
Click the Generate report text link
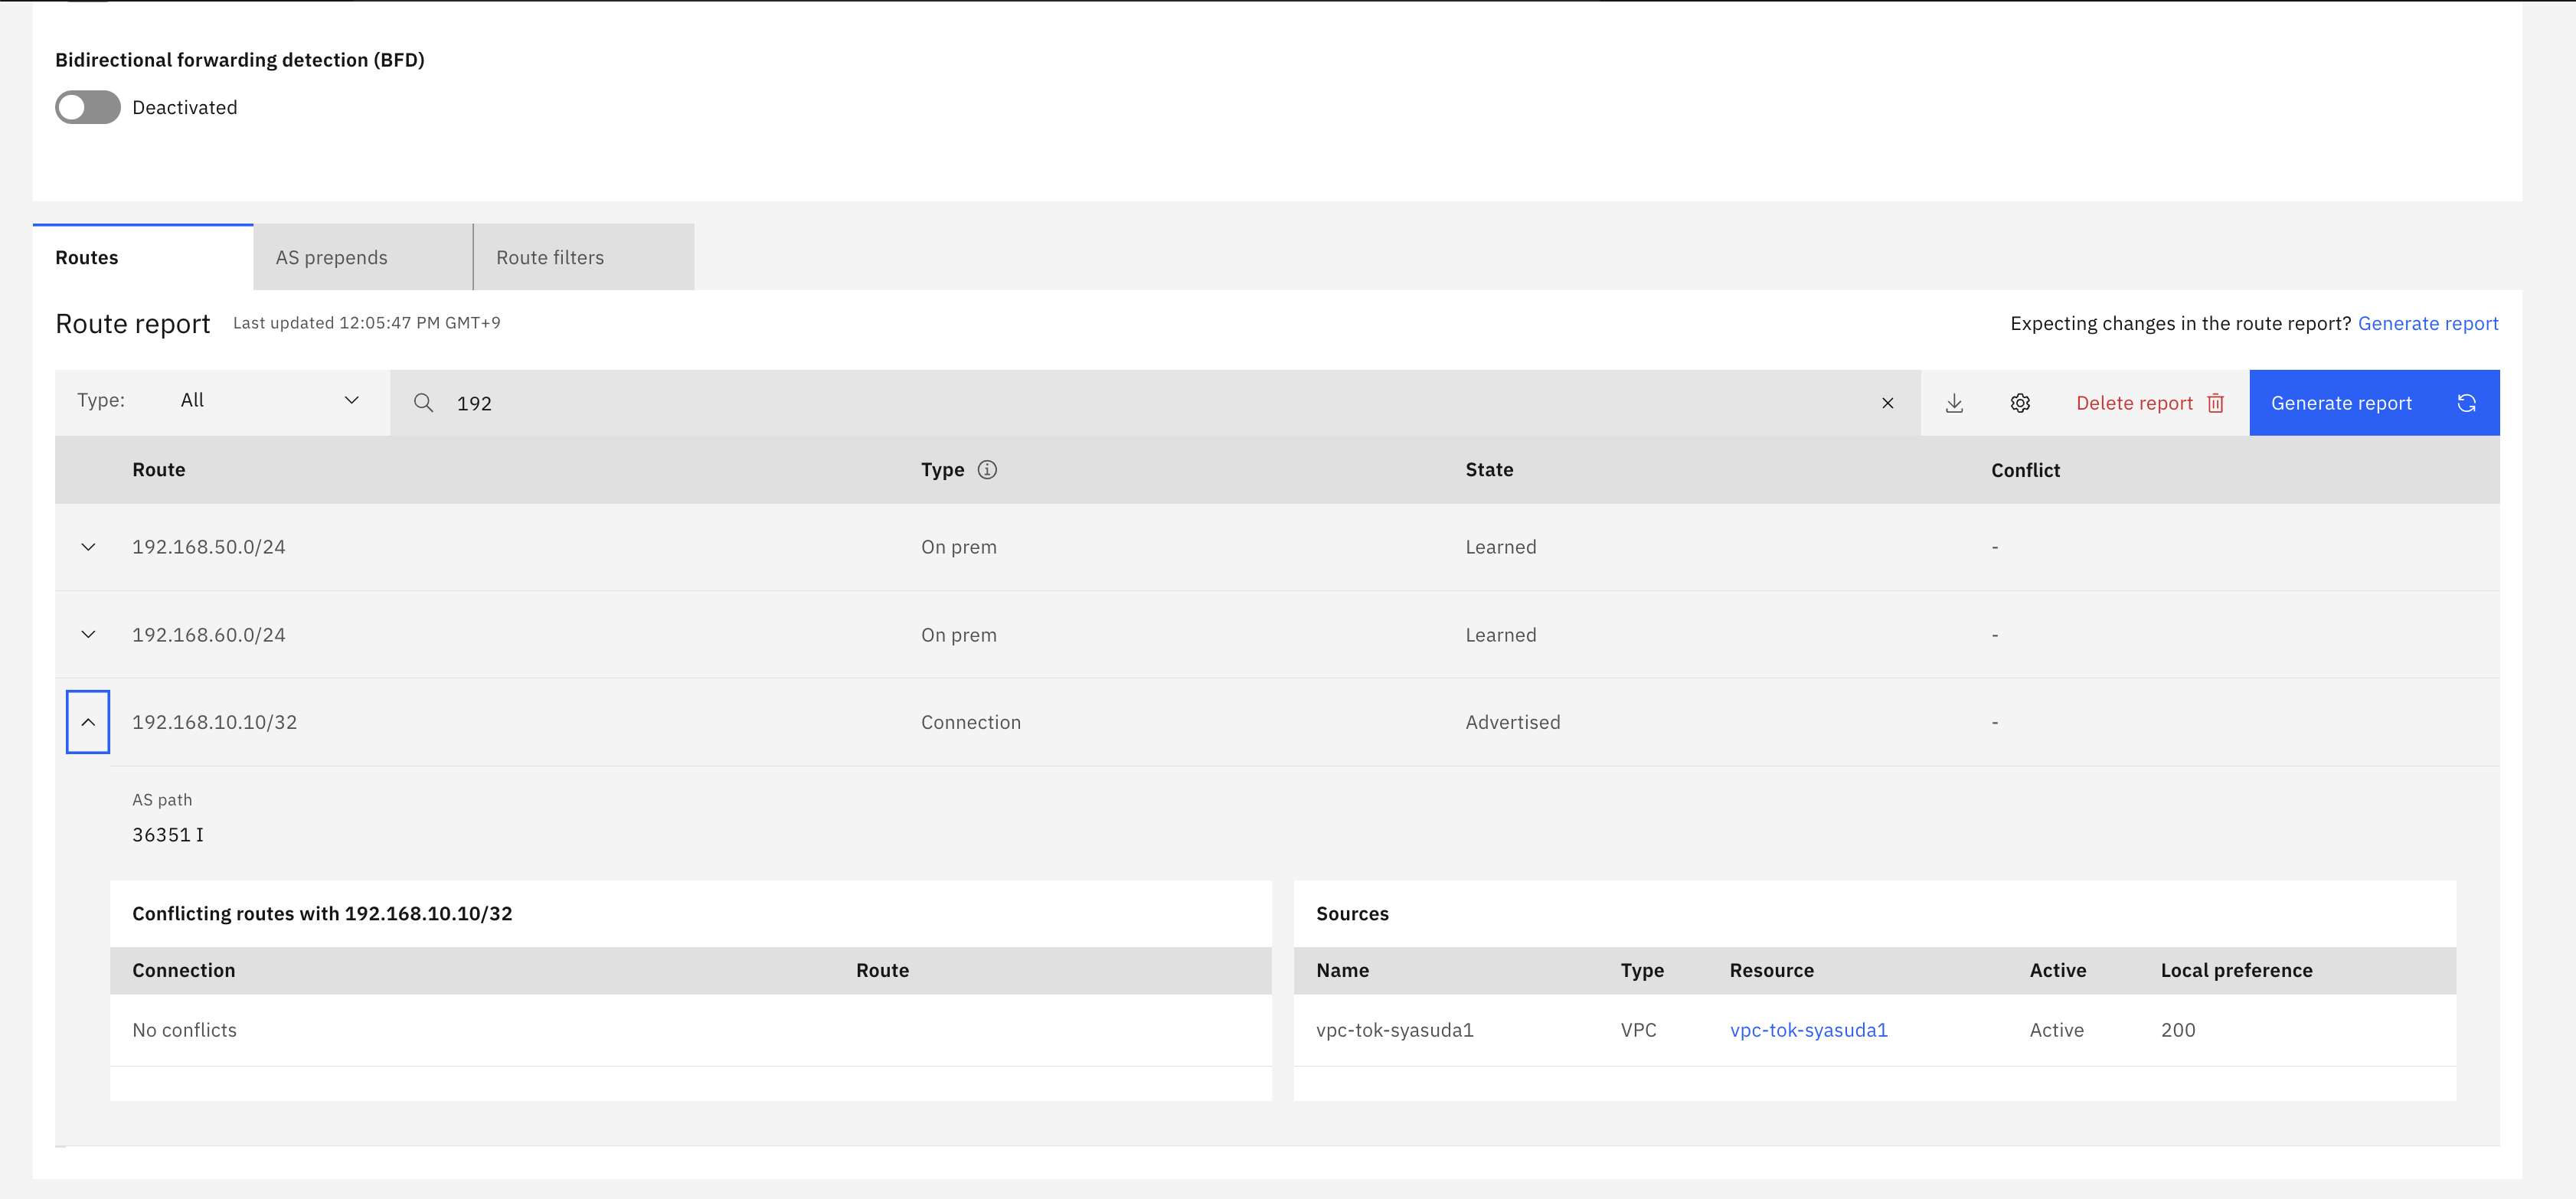(2427, 323)
